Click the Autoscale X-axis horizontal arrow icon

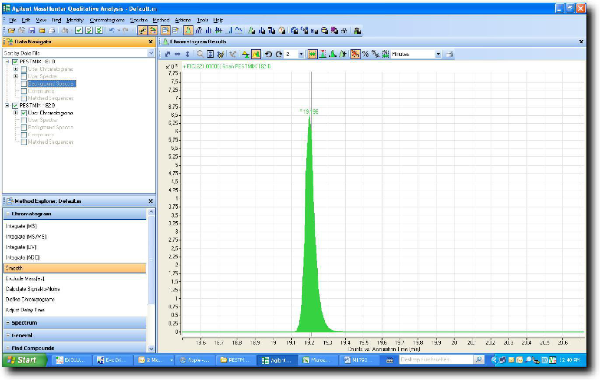click(x=177, y=54)
